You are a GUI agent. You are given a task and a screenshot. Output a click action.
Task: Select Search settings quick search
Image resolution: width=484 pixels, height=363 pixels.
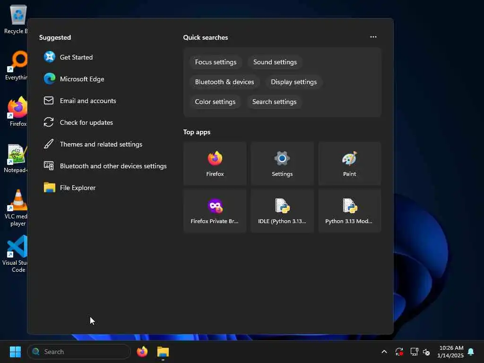[x=274, y=102]
